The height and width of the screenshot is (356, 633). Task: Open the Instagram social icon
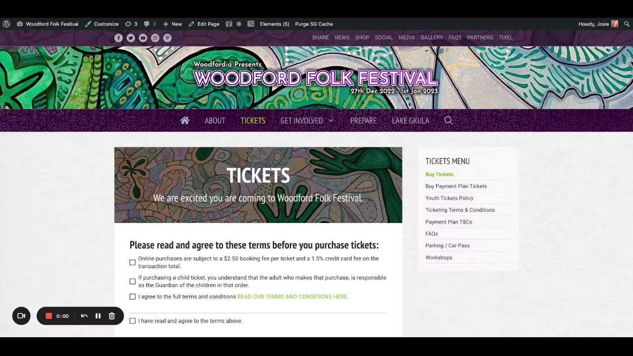tap(155, 38)
